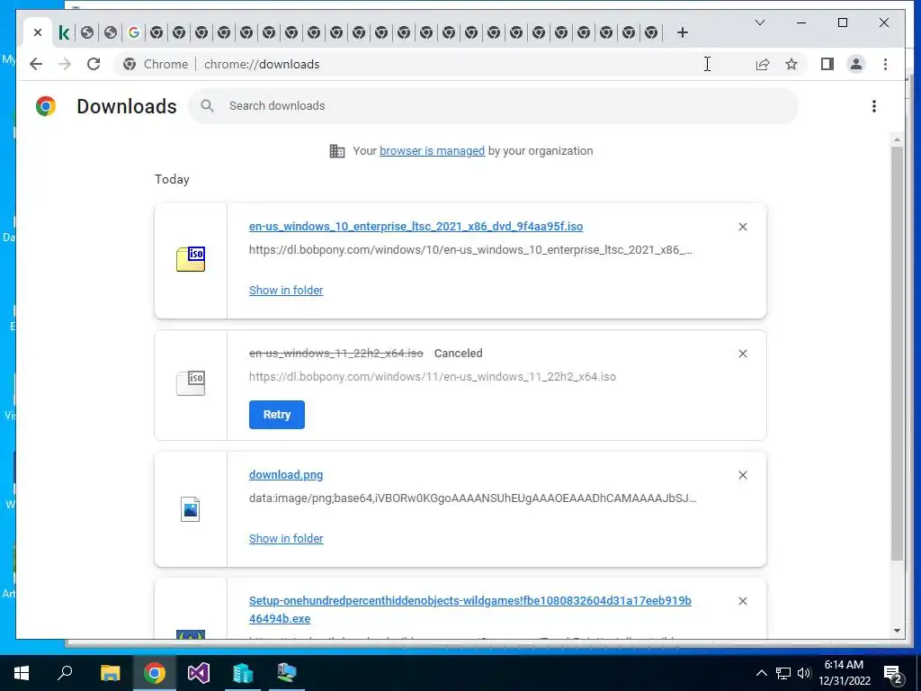Open Chrome's three-dot main menu
This screenshot has width=921, height=691.
[885, 64]
